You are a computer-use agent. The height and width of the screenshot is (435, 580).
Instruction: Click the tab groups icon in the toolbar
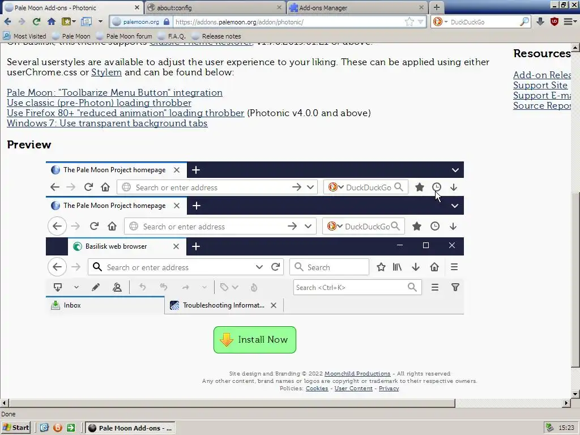pyautogui.click(x=86, y=22)
